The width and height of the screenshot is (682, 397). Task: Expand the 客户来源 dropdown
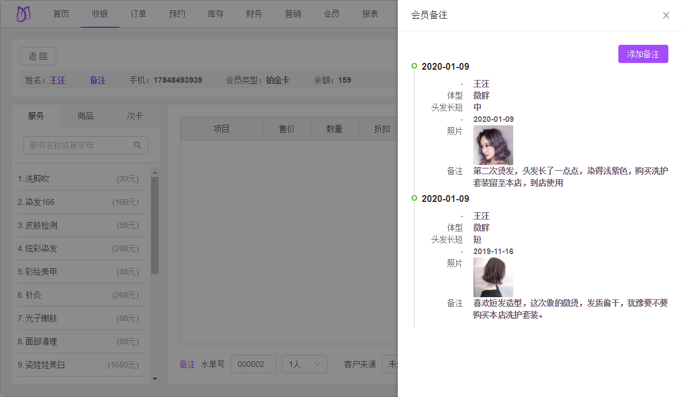point(390,364)
